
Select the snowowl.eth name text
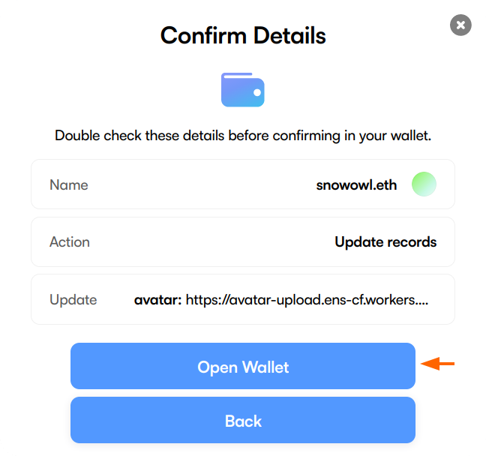click(x=358, y=184)
